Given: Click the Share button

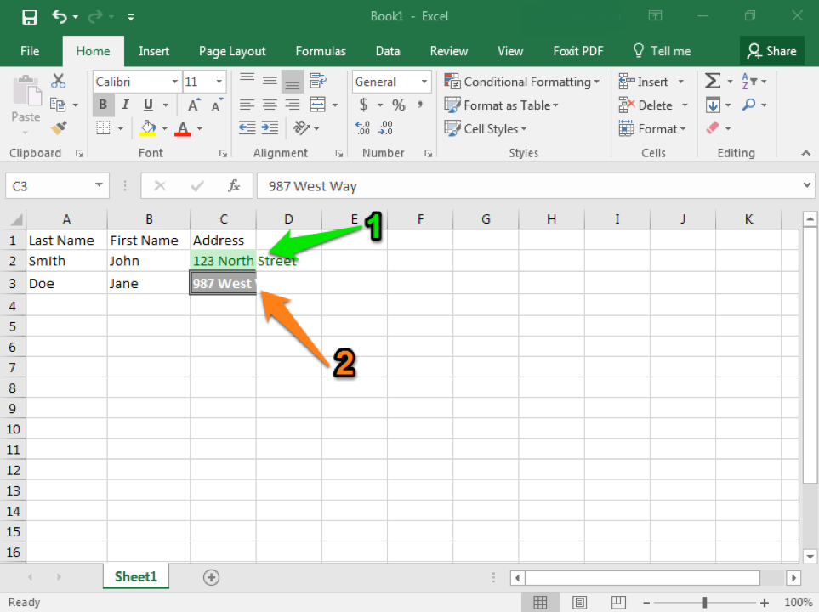Looking at the screenshot, I should [x=771, y=51].
